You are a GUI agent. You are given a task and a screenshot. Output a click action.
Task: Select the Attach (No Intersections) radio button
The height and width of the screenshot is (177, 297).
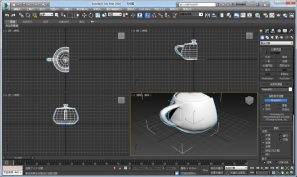pyautogui.click(x=263, y=150)
